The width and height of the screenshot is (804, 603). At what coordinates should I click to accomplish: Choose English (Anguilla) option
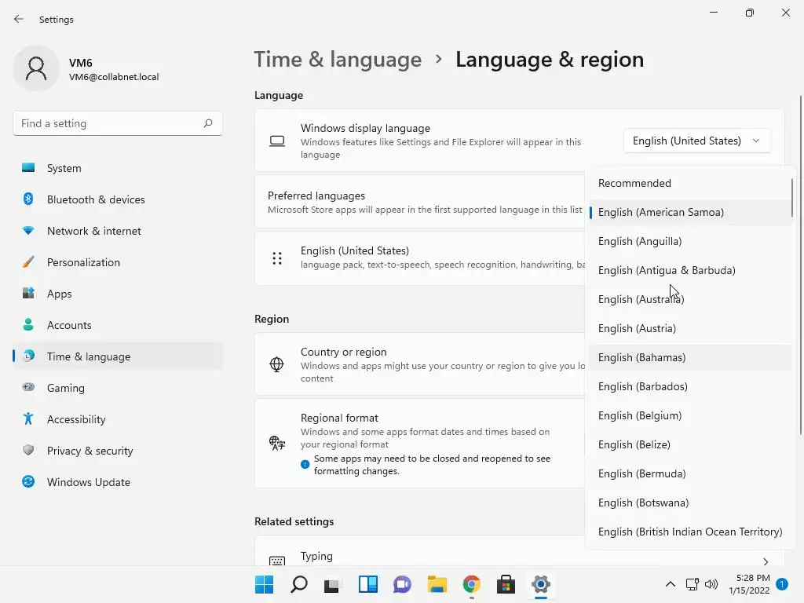pos(690,241)
